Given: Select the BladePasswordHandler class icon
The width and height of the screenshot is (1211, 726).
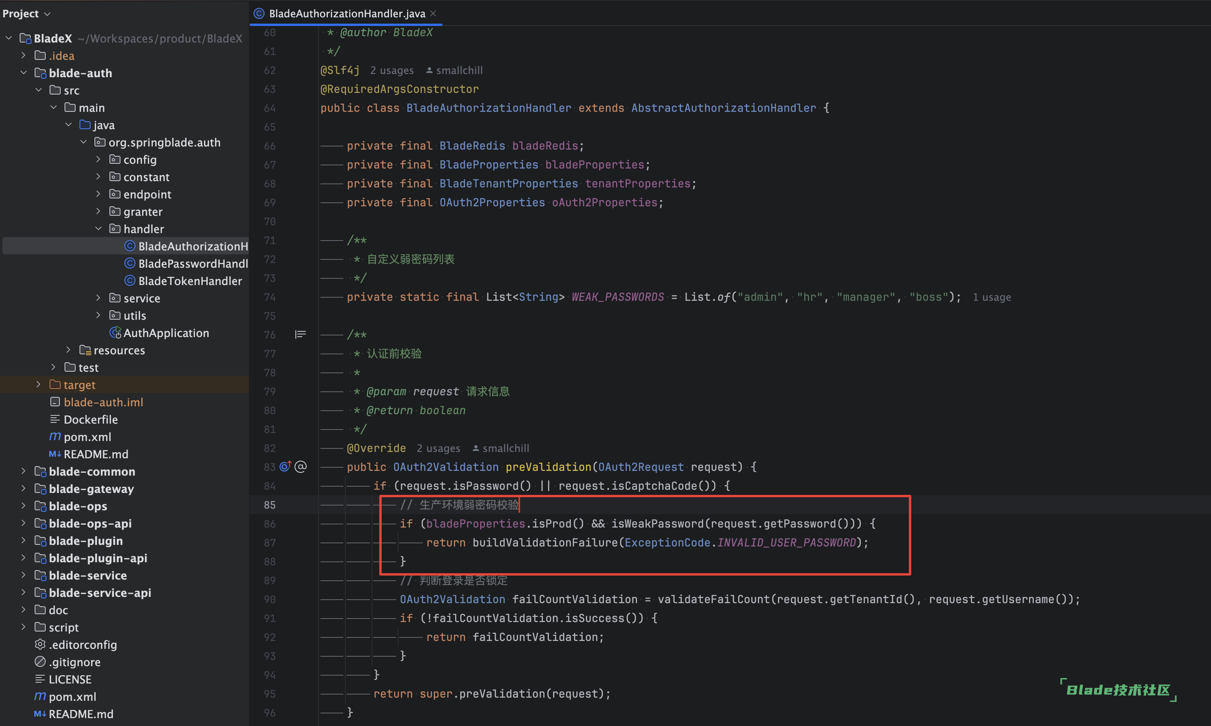Looking at the screenshot, I should pyautogui.click(x=130, y=263).
